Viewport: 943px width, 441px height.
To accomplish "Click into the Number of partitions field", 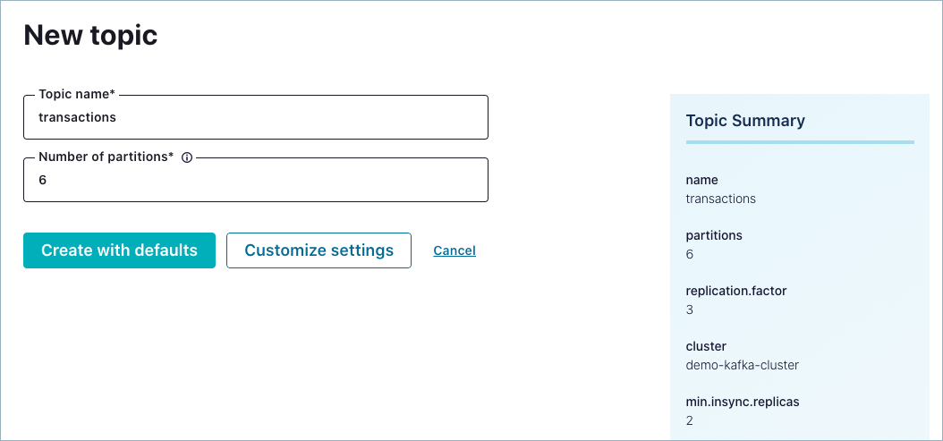I will pos(256,181).
